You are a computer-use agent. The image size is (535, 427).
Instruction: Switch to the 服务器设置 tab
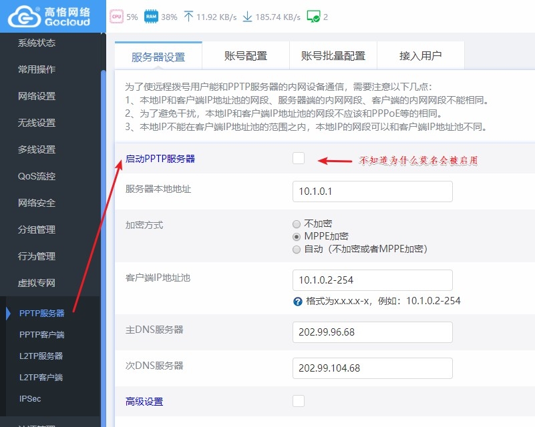click(158, 56)
